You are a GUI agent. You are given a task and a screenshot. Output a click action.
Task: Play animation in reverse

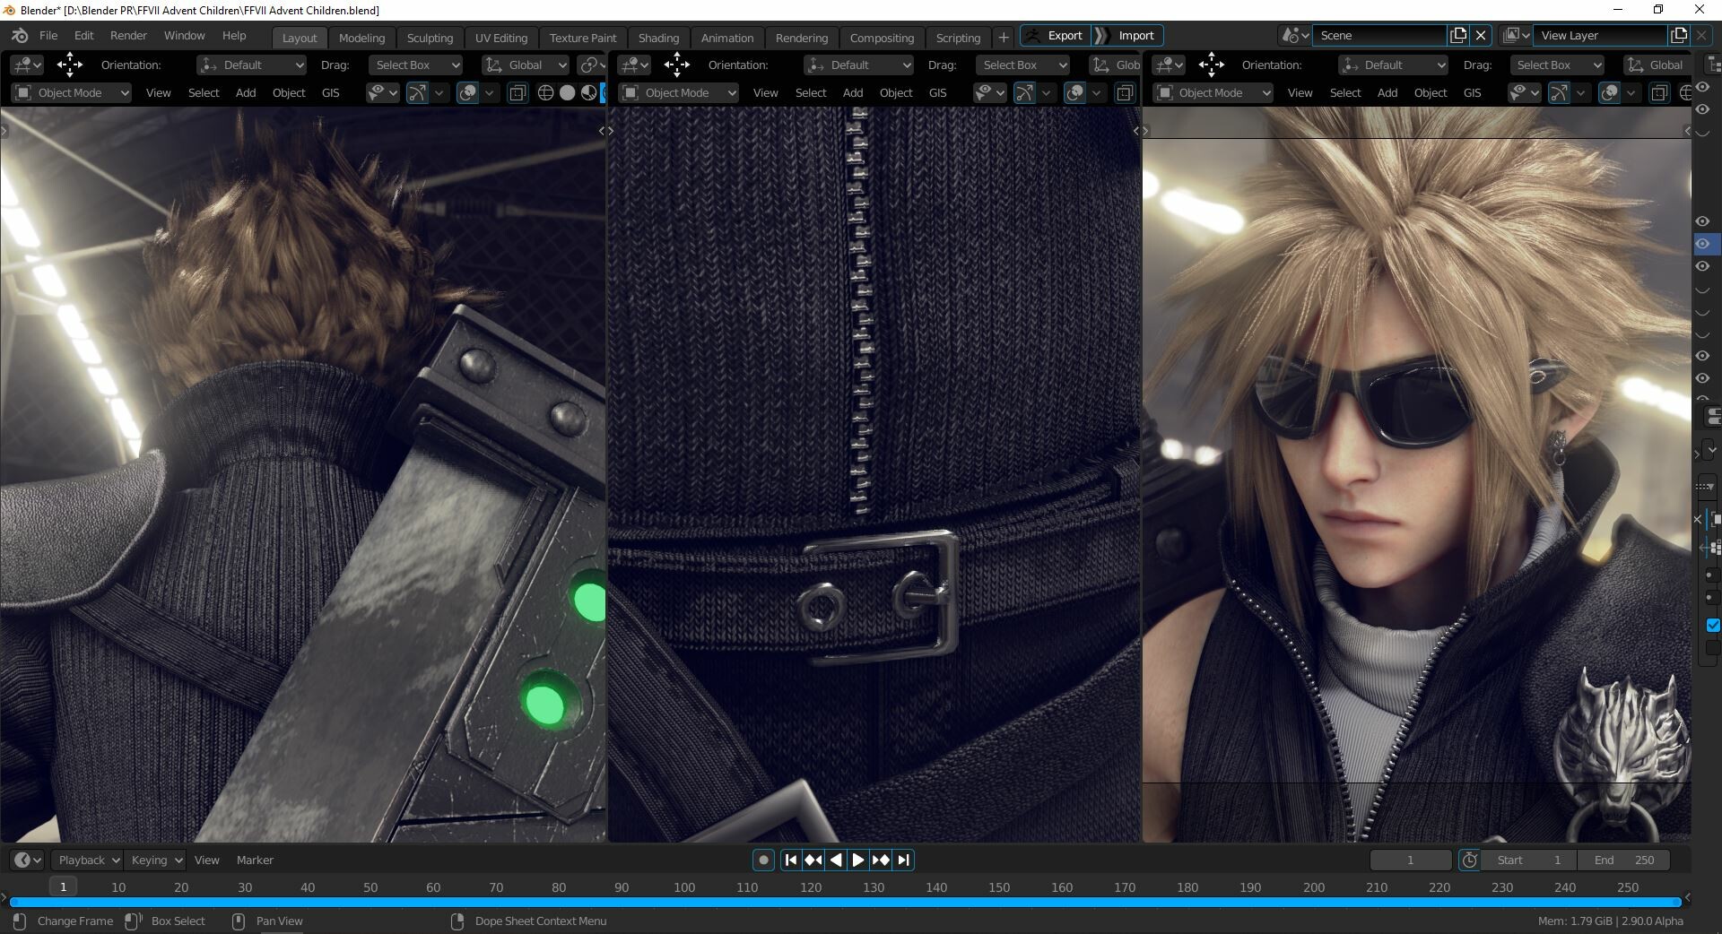pos(836,860)
